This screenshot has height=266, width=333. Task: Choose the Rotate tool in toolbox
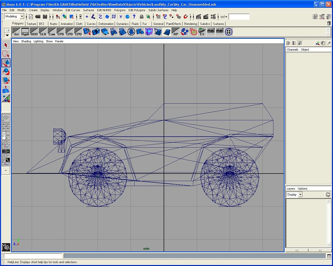6,72
